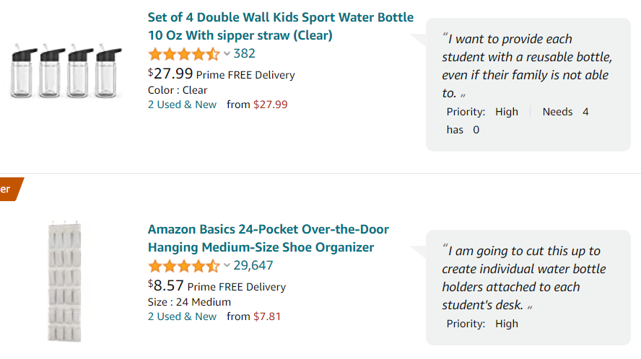Click the from $27.99 used price

coord(257,105)
